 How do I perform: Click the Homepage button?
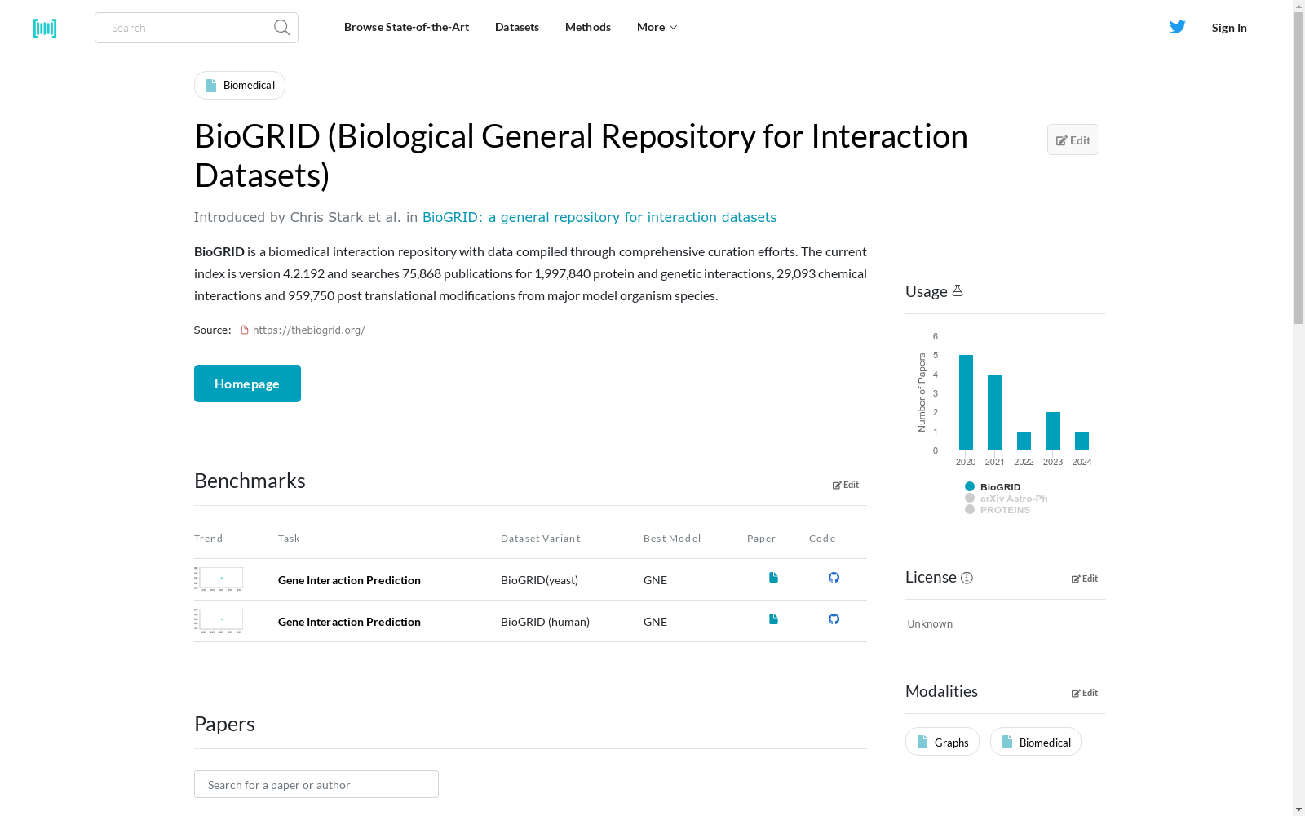pos(247,384)
